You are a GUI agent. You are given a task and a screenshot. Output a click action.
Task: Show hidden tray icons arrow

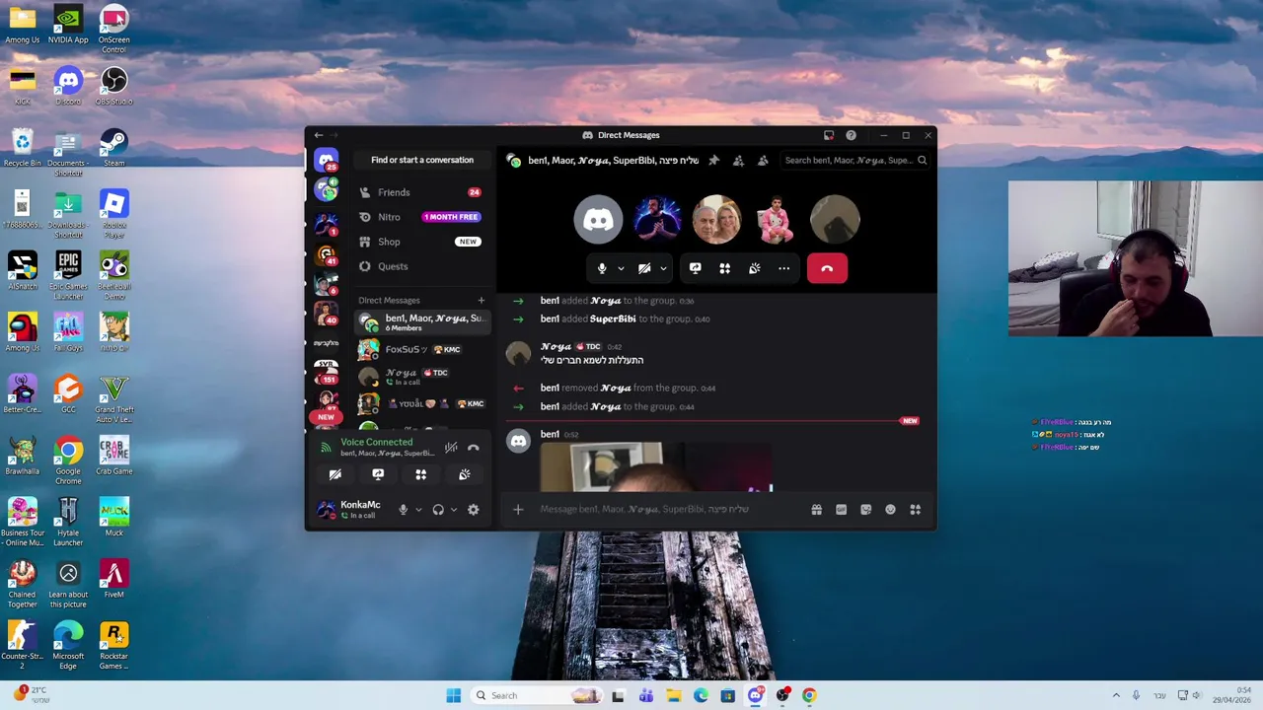click(1116, 695)
